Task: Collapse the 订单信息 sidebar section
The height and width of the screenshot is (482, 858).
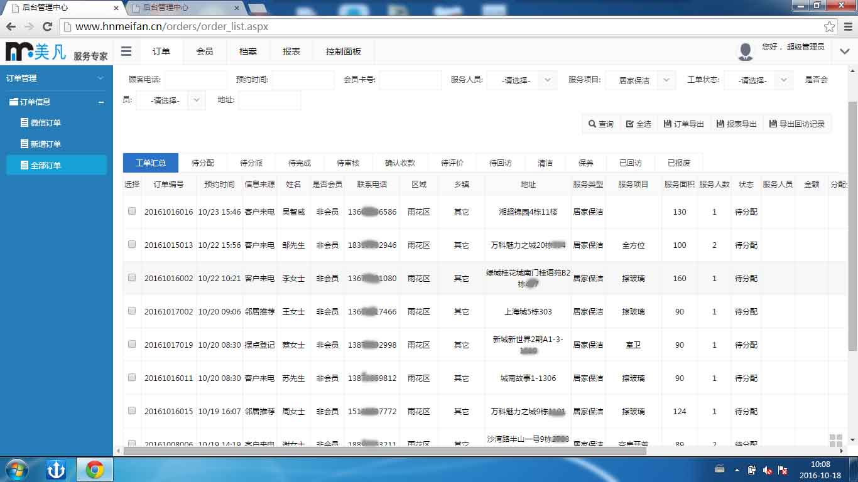Action: click(x=100, y=101)
